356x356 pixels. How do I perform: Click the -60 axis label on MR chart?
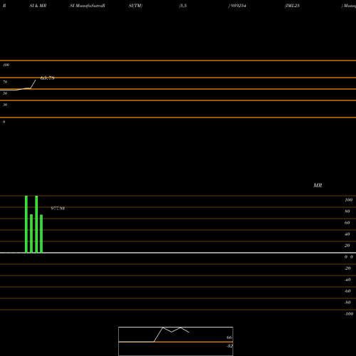(347, 291)
